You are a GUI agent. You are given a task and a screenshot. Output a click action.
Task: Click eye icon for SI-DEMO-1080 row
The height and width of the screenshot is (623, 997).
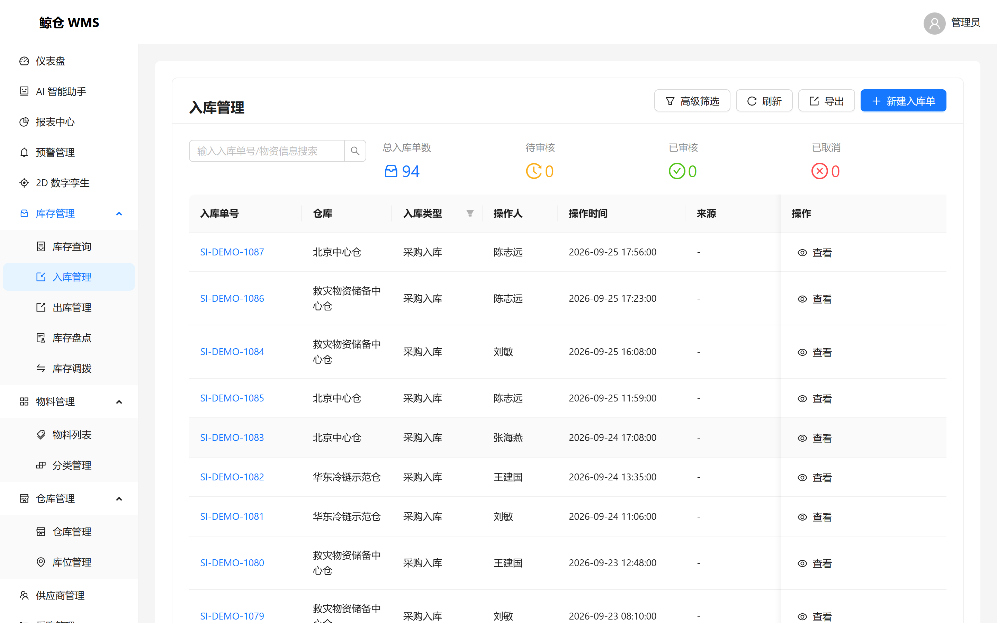[x=802, y=563]
